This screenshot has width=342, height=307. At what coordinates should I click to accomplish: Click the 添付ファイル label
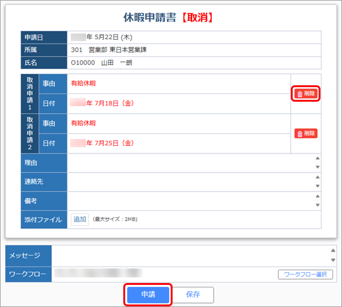click(43, 220)
